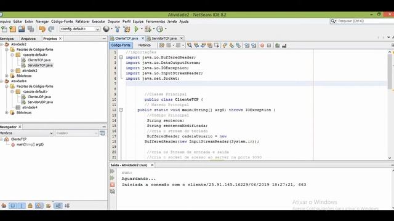Click the Profile Project clock icon
The image size is (394, 221).
point(160,29)
